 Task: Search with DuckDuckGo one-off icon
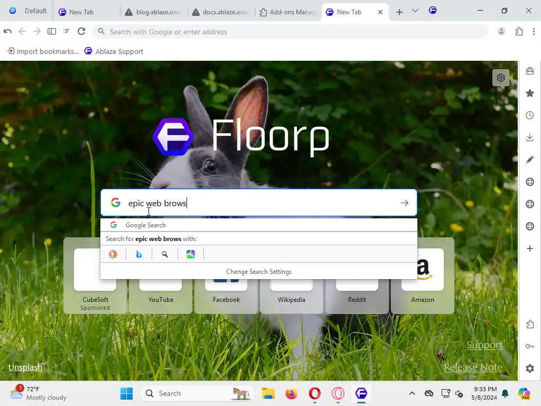[x=113, y=254]
